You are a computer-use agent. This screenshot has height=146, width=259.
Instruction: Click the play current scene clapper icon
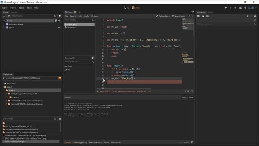(240, 8)
